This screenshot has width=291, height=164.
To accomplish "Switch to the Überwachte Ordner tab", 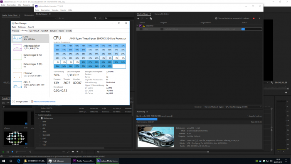I will point(162,14).
